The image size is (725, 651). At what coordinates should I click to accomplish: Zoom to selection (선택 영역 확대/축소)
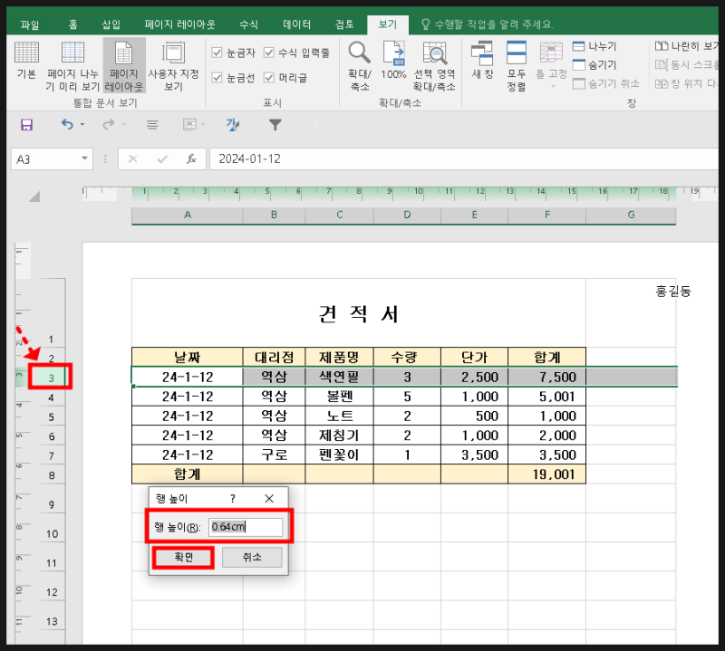pos(434,66)
